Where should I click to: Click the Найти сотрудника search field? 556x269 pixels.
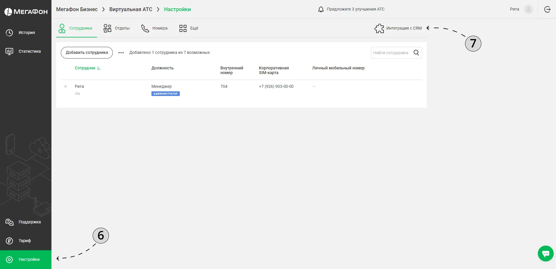pos(392,53)
